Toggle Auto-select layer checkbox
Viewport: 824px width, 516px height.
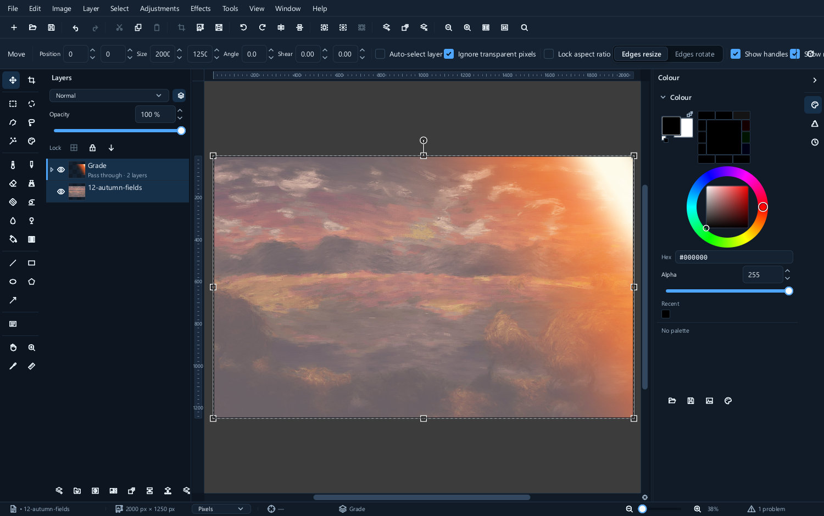coord(380,54)
